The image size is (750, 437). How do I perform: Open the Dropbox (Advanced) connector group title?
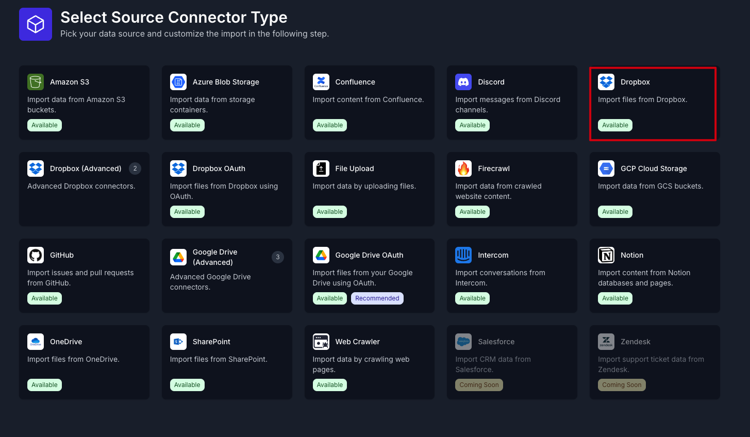pos(86,169)
